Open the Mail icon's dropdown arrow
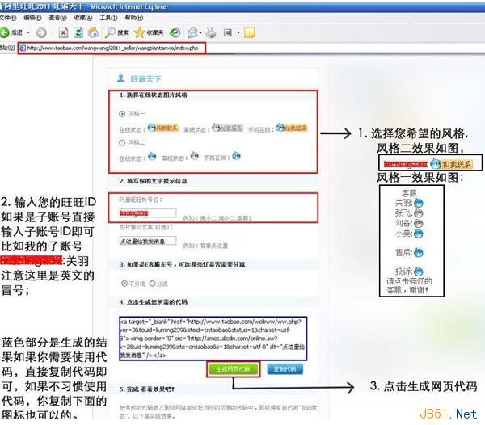This screenshot has height=425, width=485. (x=200, y=32)
